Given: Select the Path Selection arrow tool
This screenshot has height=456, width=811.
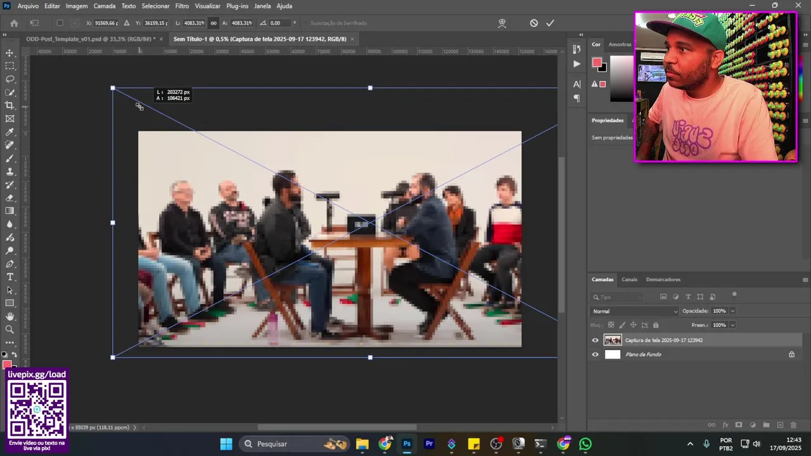Looking at the screenshot, I should [x=10, y=290].
